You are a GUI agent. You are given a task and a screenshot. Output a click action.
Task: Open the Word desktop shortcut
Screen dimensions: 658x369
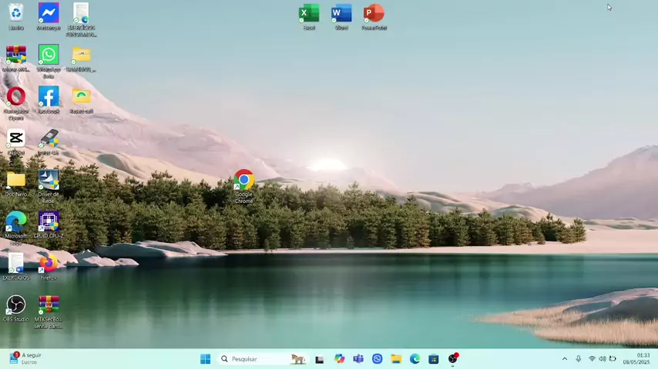click(341, 14)
